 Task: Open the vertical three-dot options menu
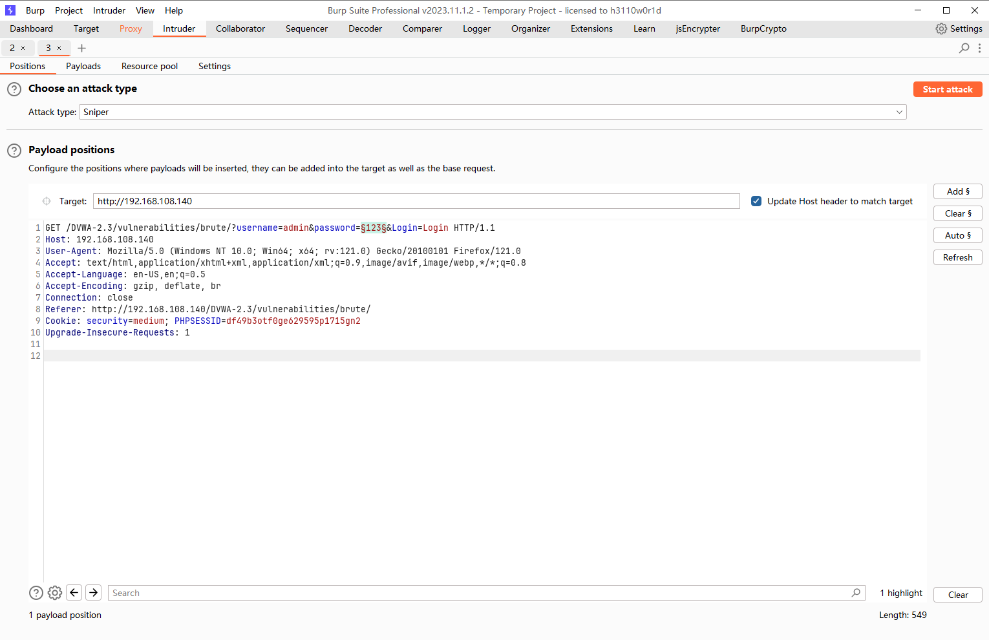click(x=979, y=48)
